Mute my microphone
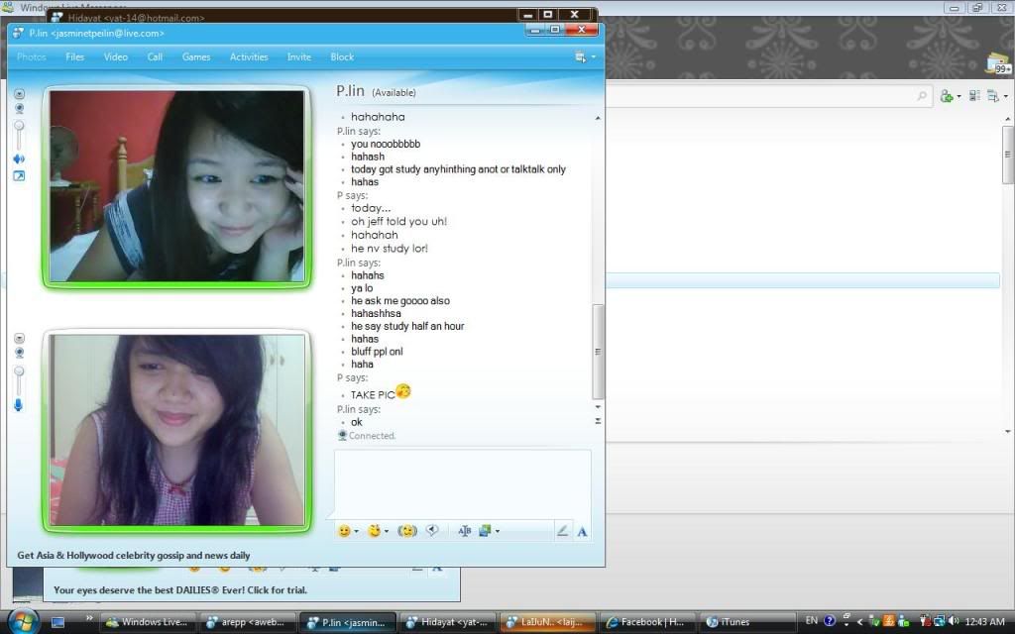 point(19,405)
